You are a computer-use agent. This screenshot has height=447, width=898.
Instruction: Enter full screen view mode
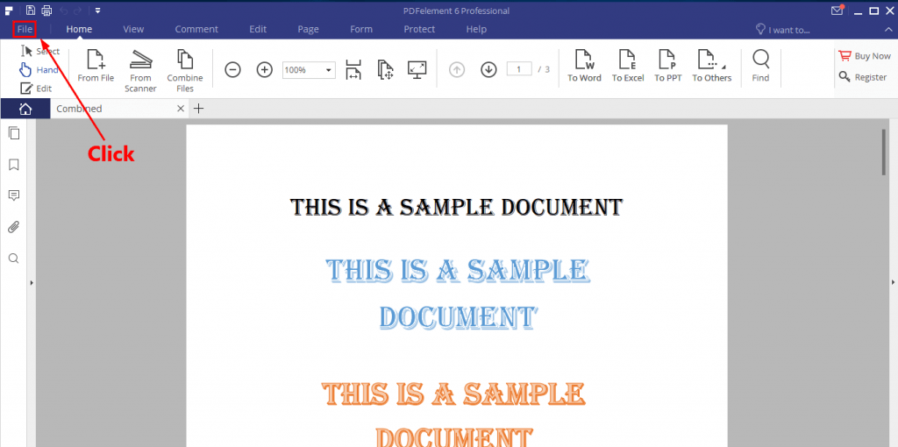pos(417,69)
